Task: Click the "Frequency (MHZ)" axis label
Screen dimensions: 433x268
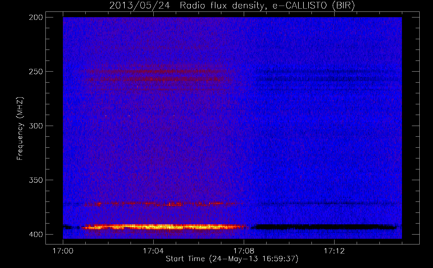Action: [x=20, y=129]
